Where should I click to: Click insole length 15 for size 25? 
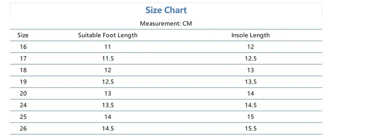pyautogui.click(x=250, y=117)
